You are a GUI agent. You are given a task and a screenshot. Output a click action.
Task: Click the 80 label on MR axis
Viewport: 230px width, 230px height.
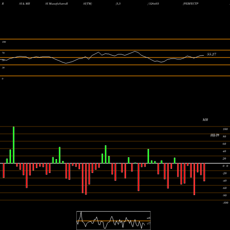(x=224, y=137)
